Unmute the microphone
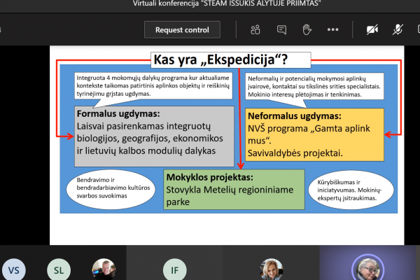This screenshot has width=420, height=280. pyautogui.click(x=398, y=29)
